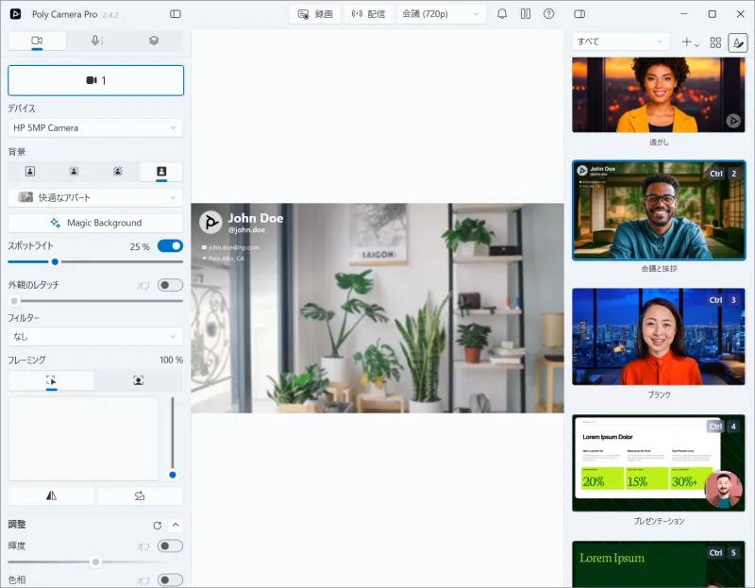This screenshot has width=755, height=588.
Task: Minimize the application window
Action: 683,14
